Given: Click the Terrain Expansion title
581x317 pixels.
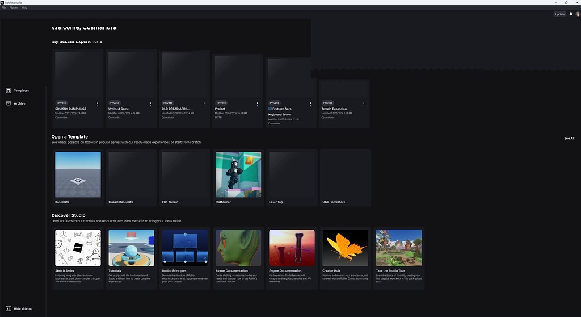Looking at the screenshot, I should tap(334, 109).
